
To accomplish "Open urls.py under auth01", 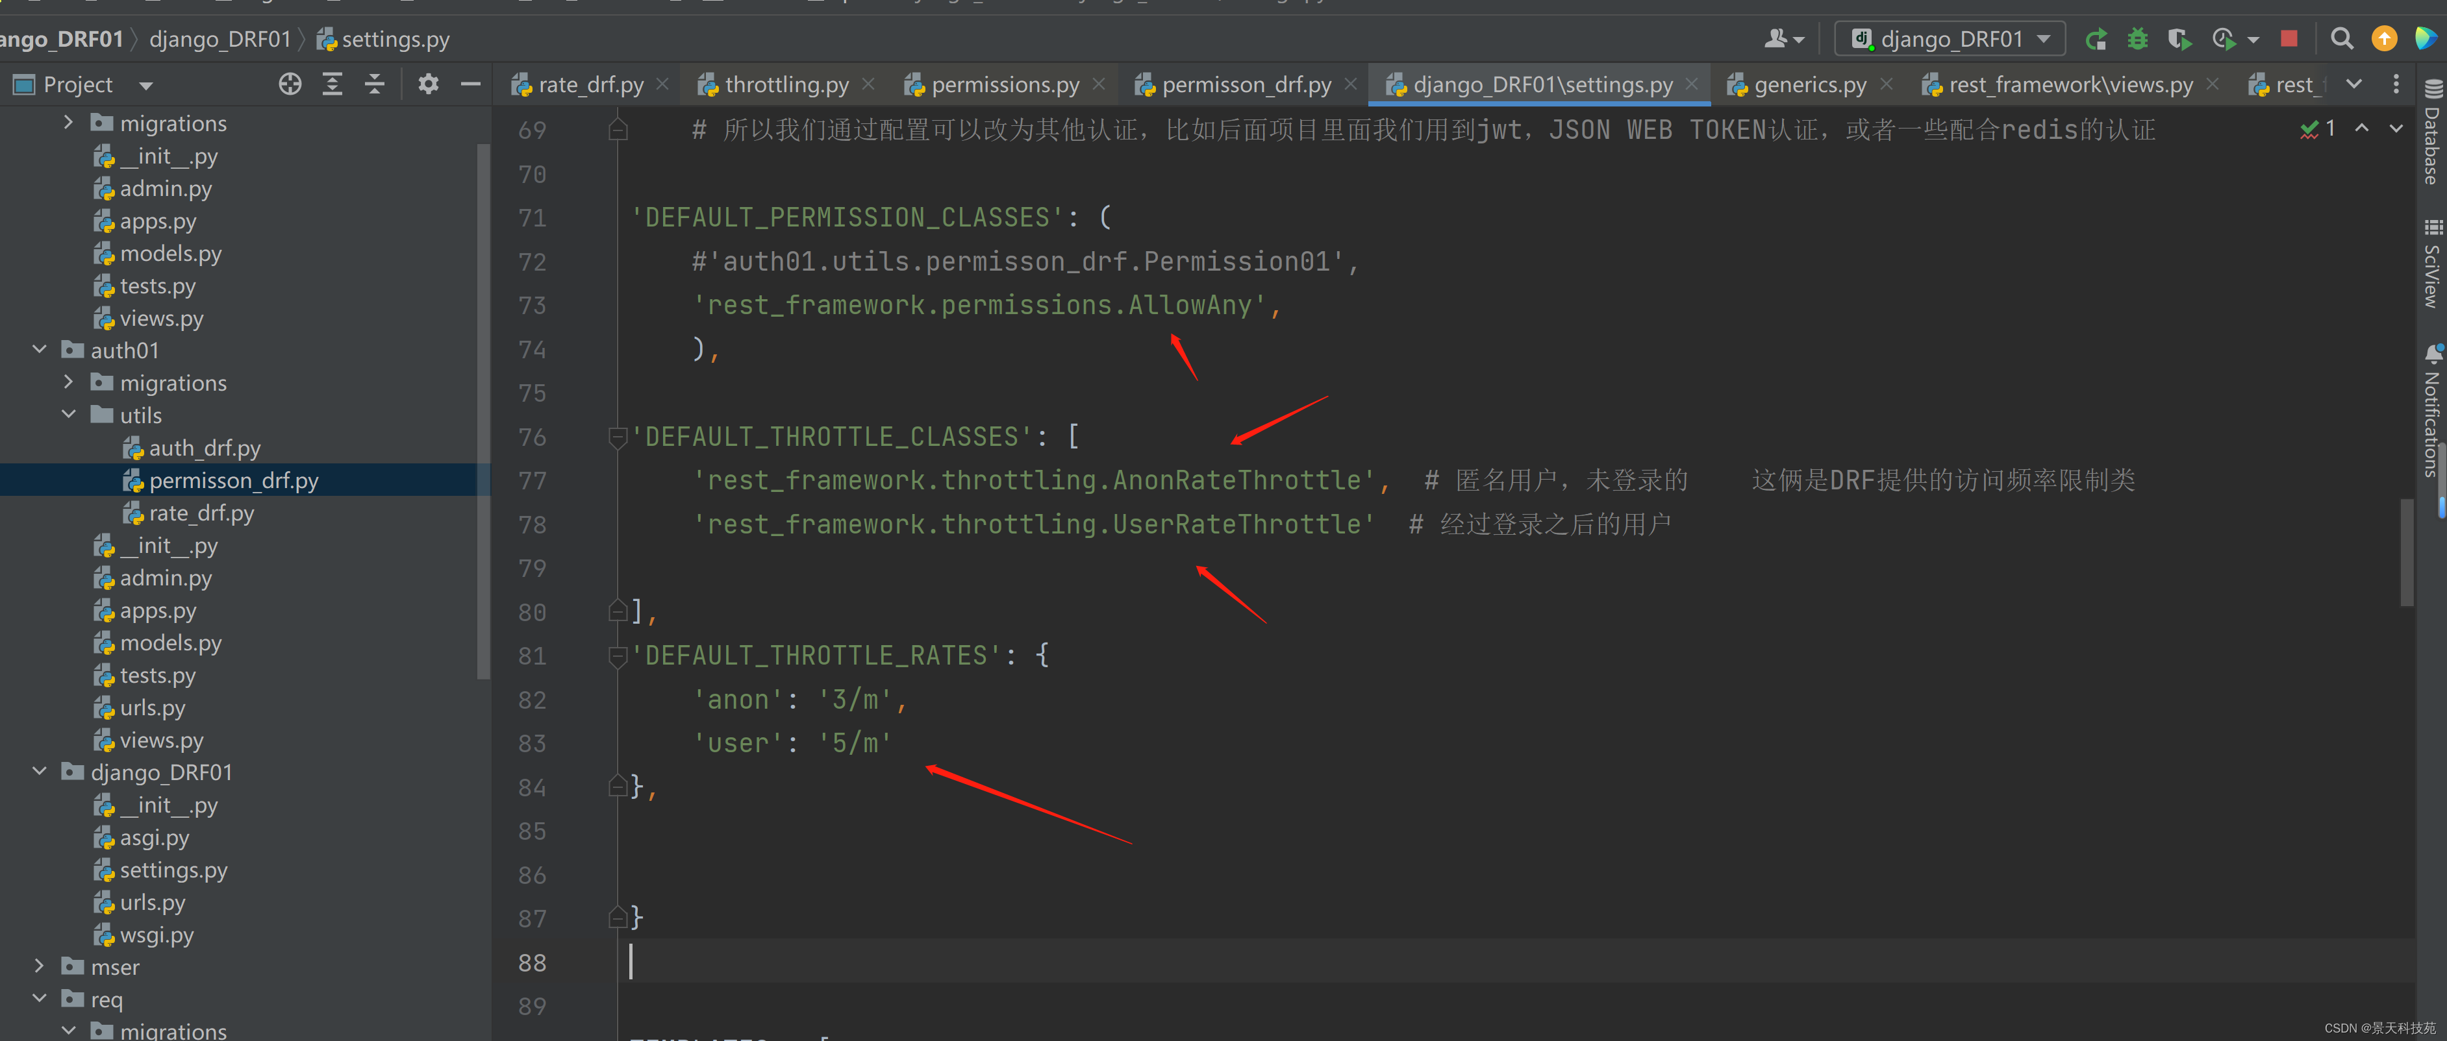I will point(139,707).
